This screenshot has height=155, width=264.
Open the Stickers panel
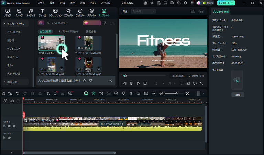92,13
